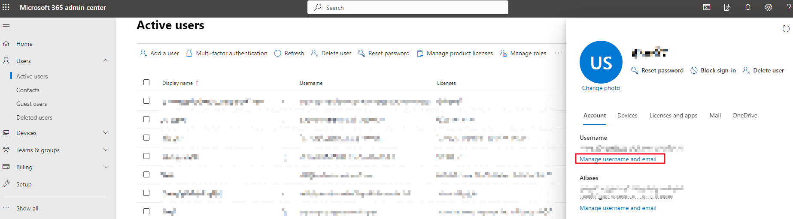Click Manage username and email under Aliases
This screenshot has width=793, height=219.
[x=618, y=208]
